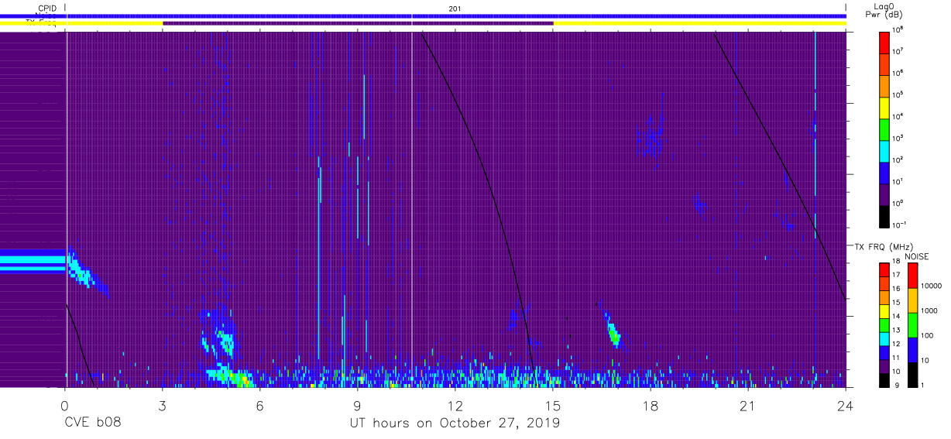
Task: Click the white vertical line near 10.7 UT
Action: click(411, 209)
